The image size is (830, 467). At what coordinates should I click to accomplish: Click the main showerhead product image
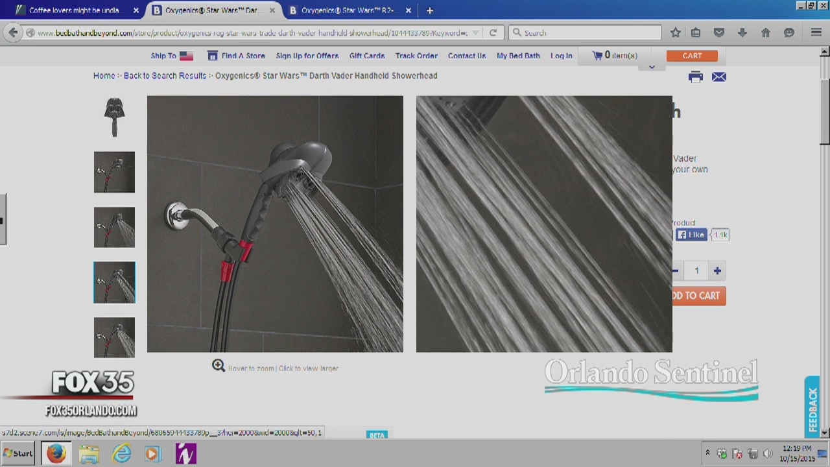[275, 224]
